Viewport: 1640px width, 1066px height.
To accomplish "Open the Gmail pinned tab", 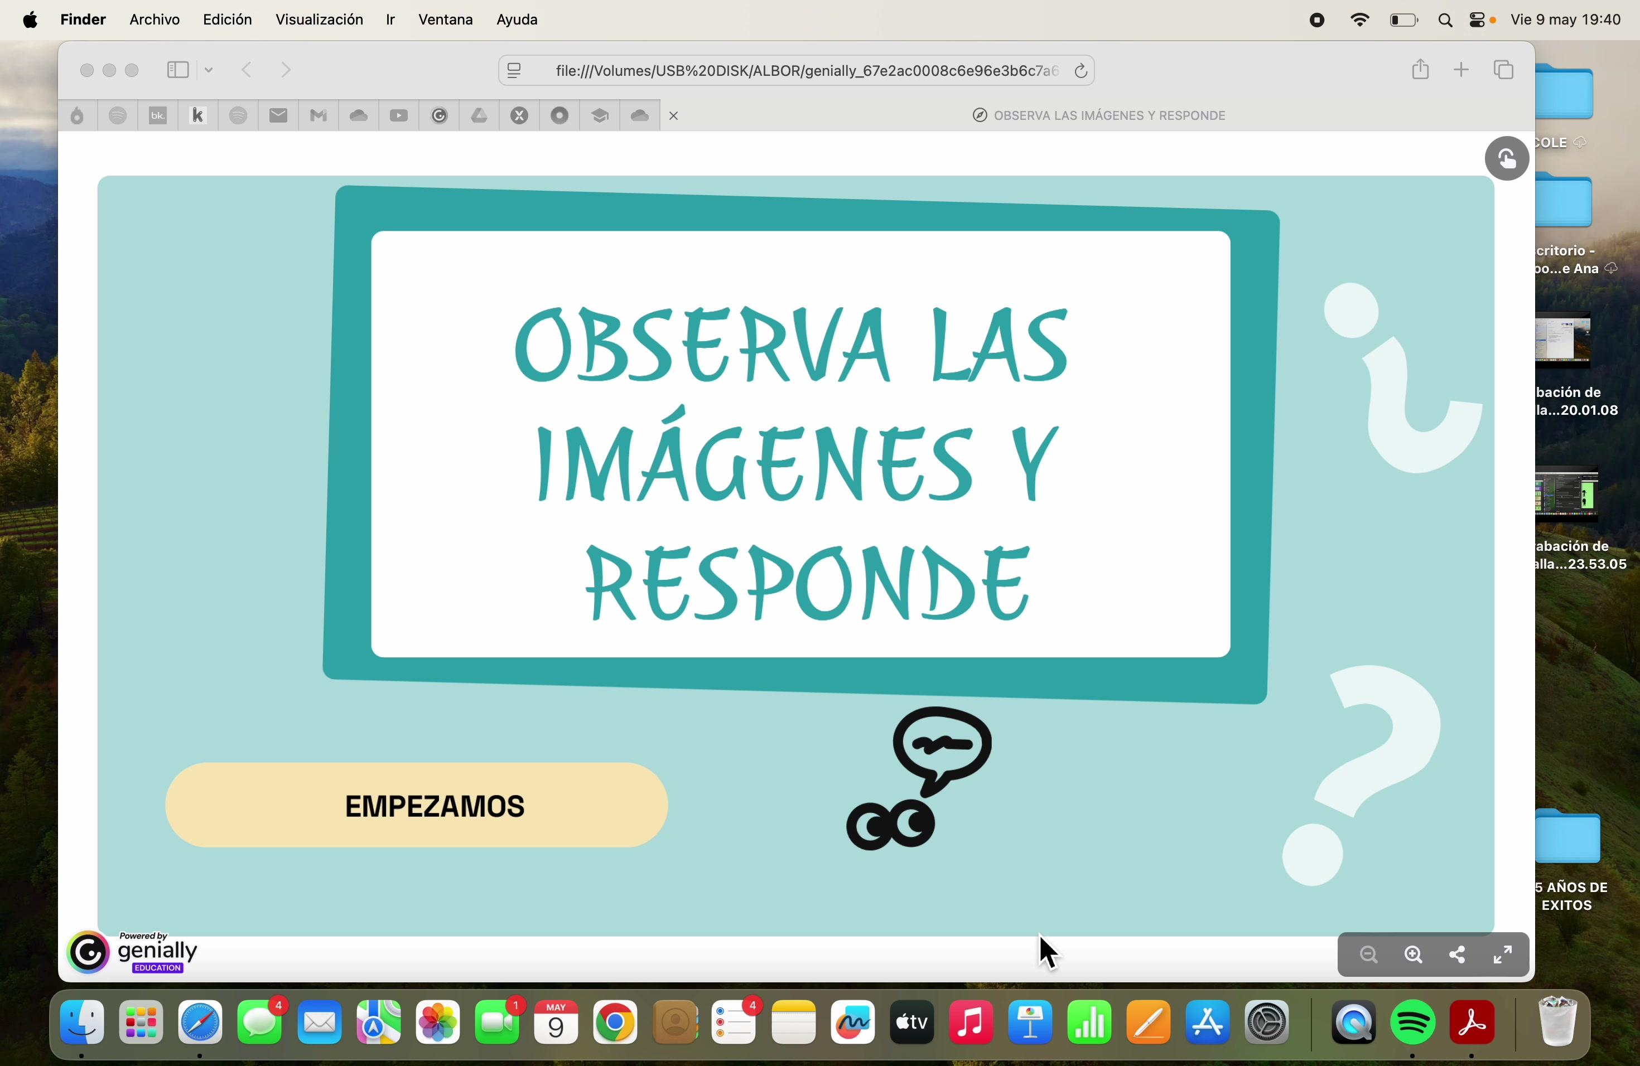I will tap(317, 116).
